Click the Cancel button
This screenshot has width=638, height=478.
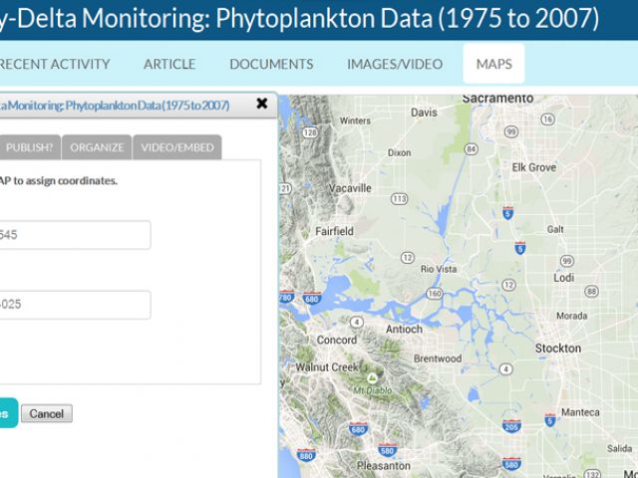tap(47, 414)
